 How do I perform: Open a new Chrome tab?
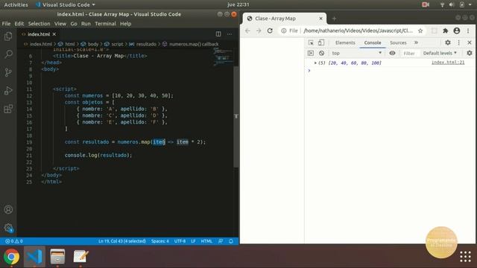(x=334, y=19)
